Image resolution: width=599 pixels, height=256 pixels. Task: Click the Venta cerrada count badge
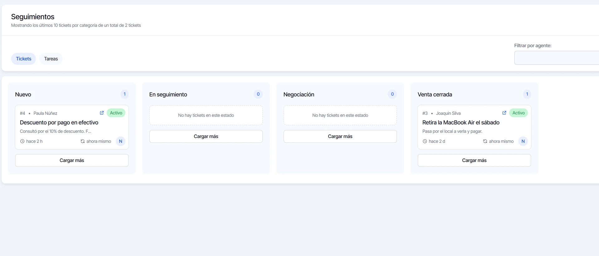click(x=527, y=94)
